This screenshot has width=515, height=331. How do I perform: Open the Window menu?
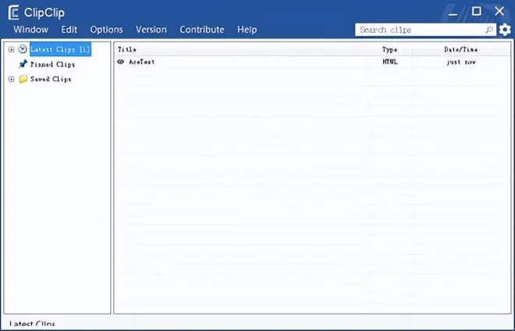(x=30, y=30)
